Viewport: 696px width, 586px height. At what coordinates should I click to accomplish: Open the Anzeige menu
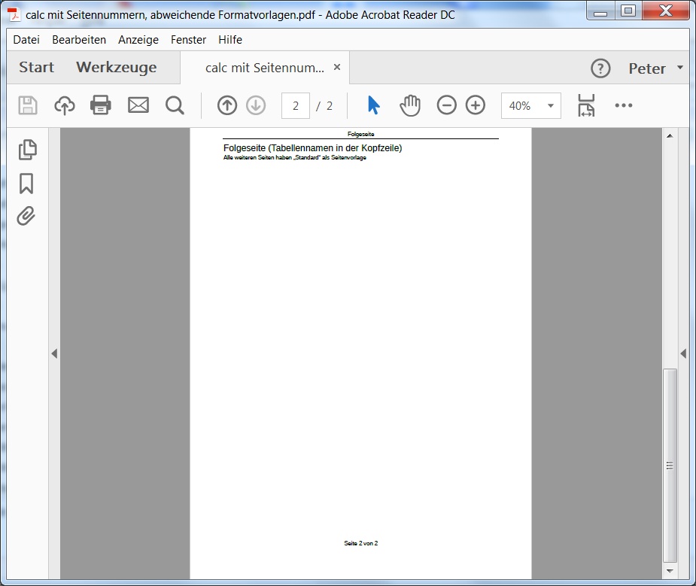pyautogui.click(x=138, y=39)
